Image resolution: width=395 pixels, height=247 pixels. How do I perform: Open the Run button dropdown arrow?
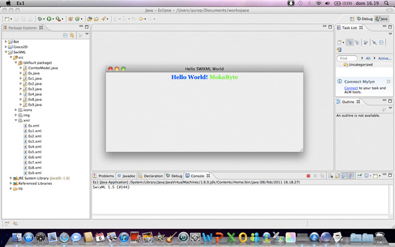[x=53, y=19]
